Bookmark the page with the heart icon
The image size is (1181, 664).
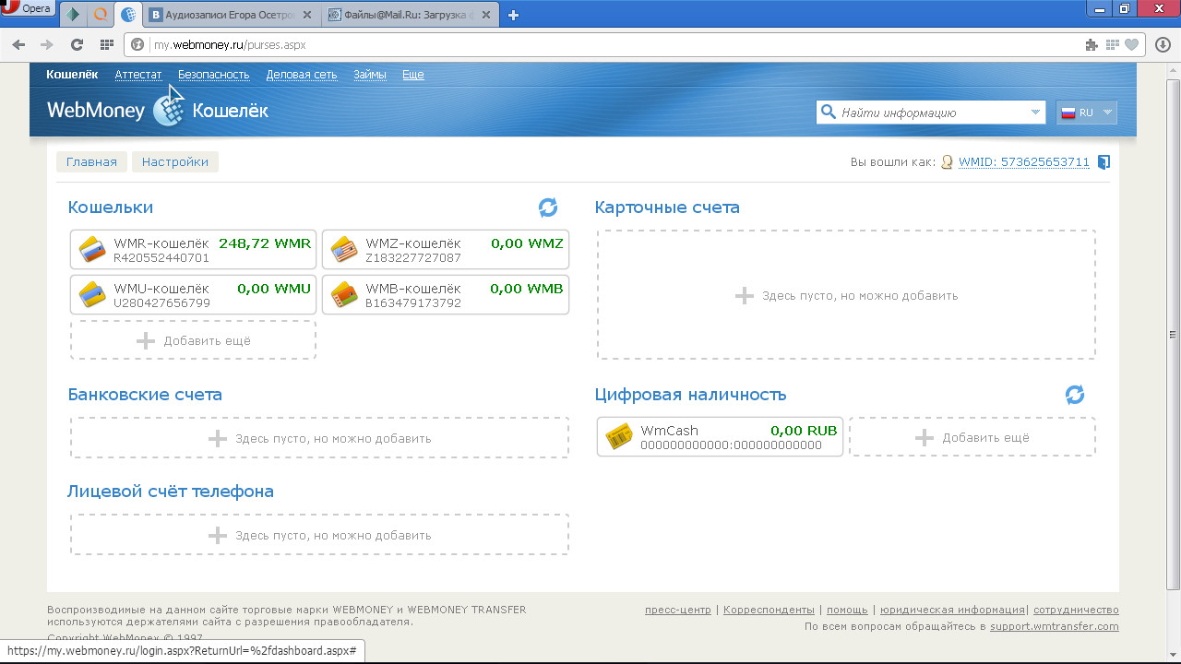(x=1132, y=44)
